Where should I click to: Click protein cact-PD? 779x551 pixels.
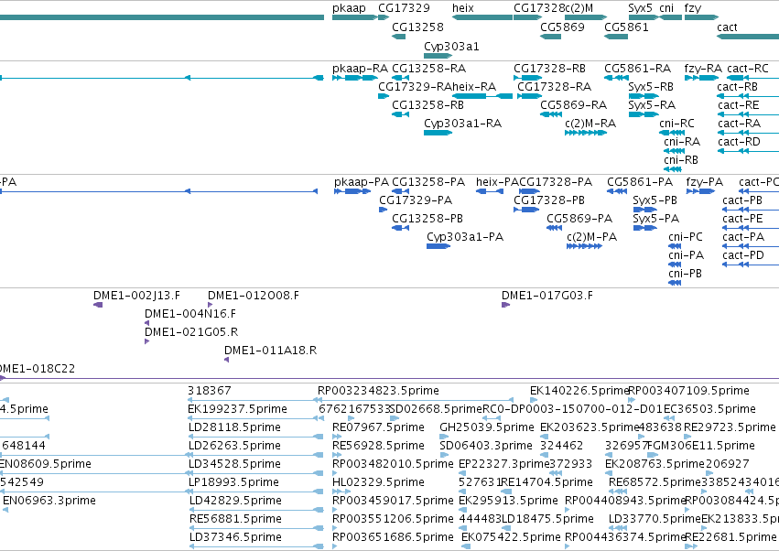pyautogui.click(x=751, y=265)
